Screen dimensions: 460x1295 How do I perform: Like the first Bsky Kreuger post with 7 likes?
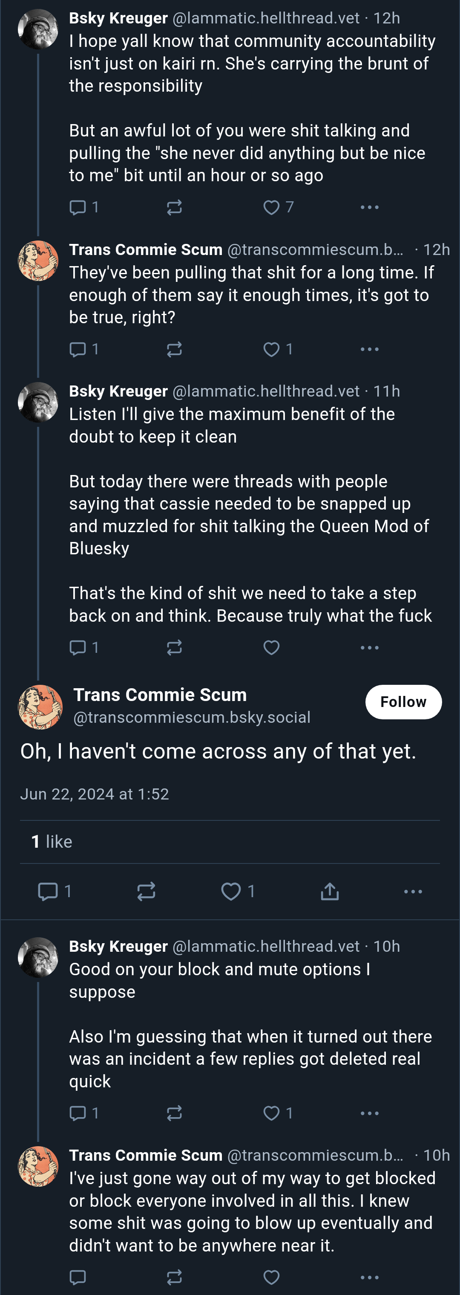(x=272, y=207)
